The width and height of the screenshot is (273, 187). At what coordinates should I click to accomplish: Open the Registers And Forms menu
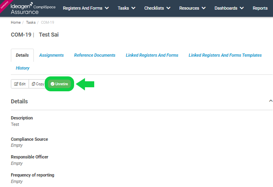[x=86, y=8]
